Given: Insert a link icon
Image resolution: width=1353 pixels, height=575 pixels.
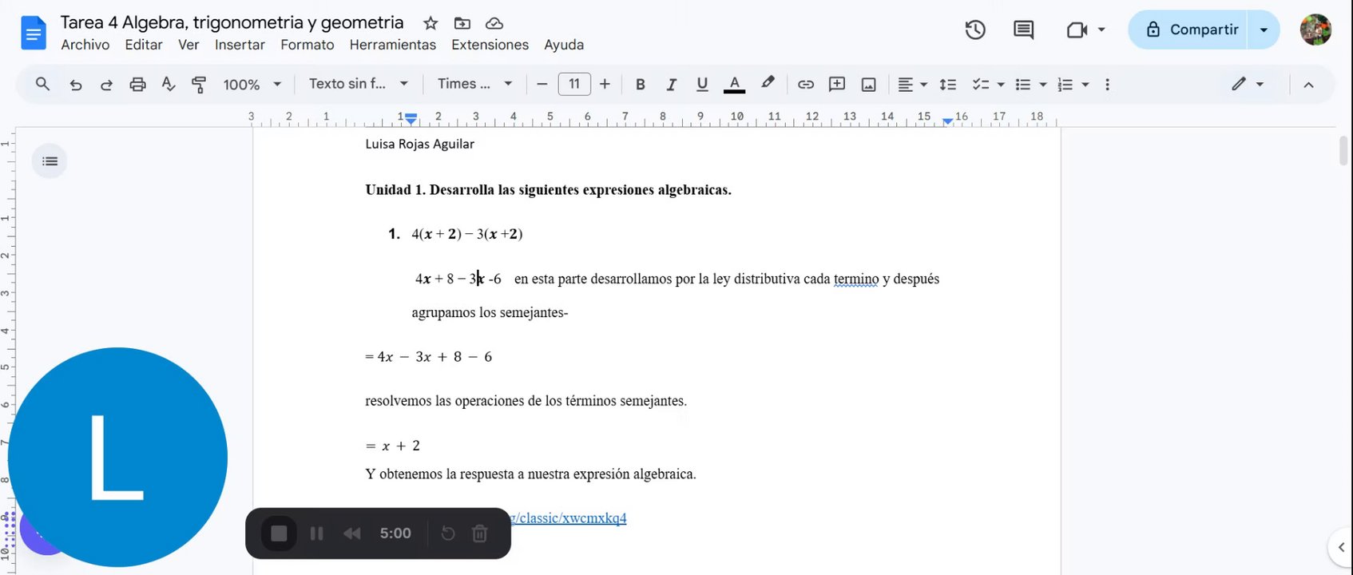Looking at the screenshot, I should (x=805, y=85).
